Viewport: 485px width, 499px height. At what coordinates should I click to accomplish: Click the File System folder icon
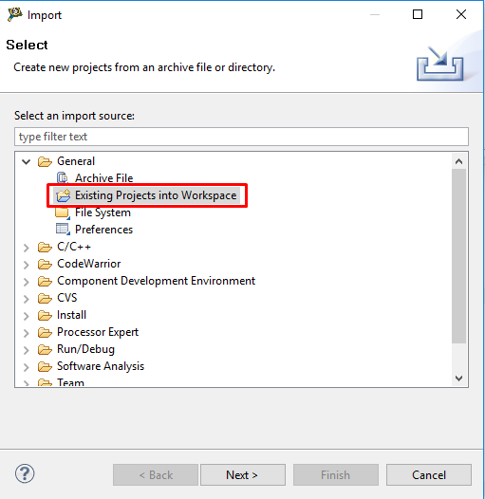point(63,213)
